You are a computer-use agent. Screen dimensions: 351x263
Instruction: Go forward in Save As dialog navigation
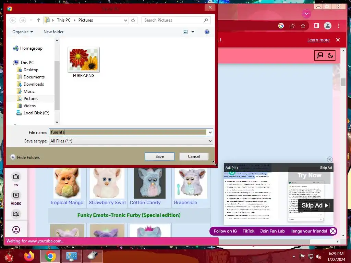tap(23, 20)
